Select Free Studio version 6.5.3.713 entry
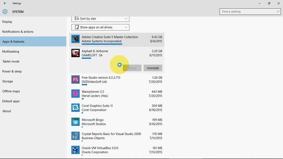The image size is (283, 159). 117,80
